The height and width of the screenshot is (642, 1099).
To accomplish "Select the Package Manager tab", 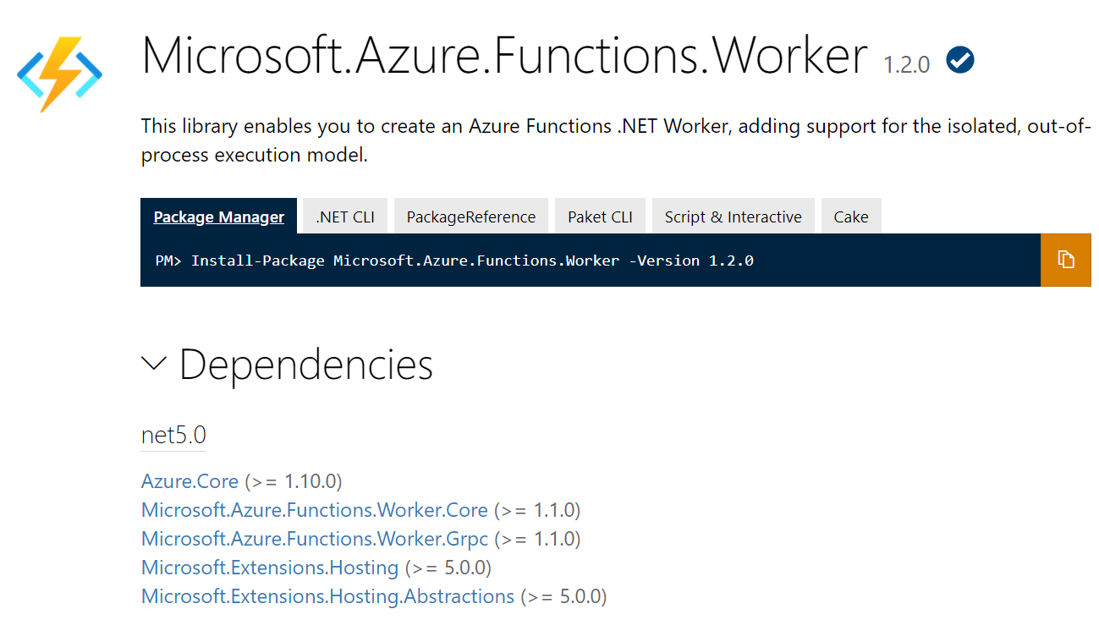I will point(218,217).
